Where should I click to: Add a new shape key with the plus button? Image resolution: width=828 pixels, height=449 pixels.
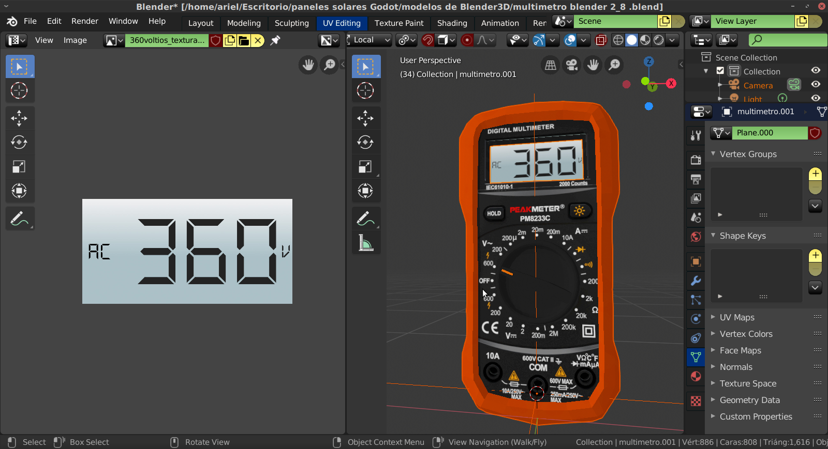(x=816, y=255)
